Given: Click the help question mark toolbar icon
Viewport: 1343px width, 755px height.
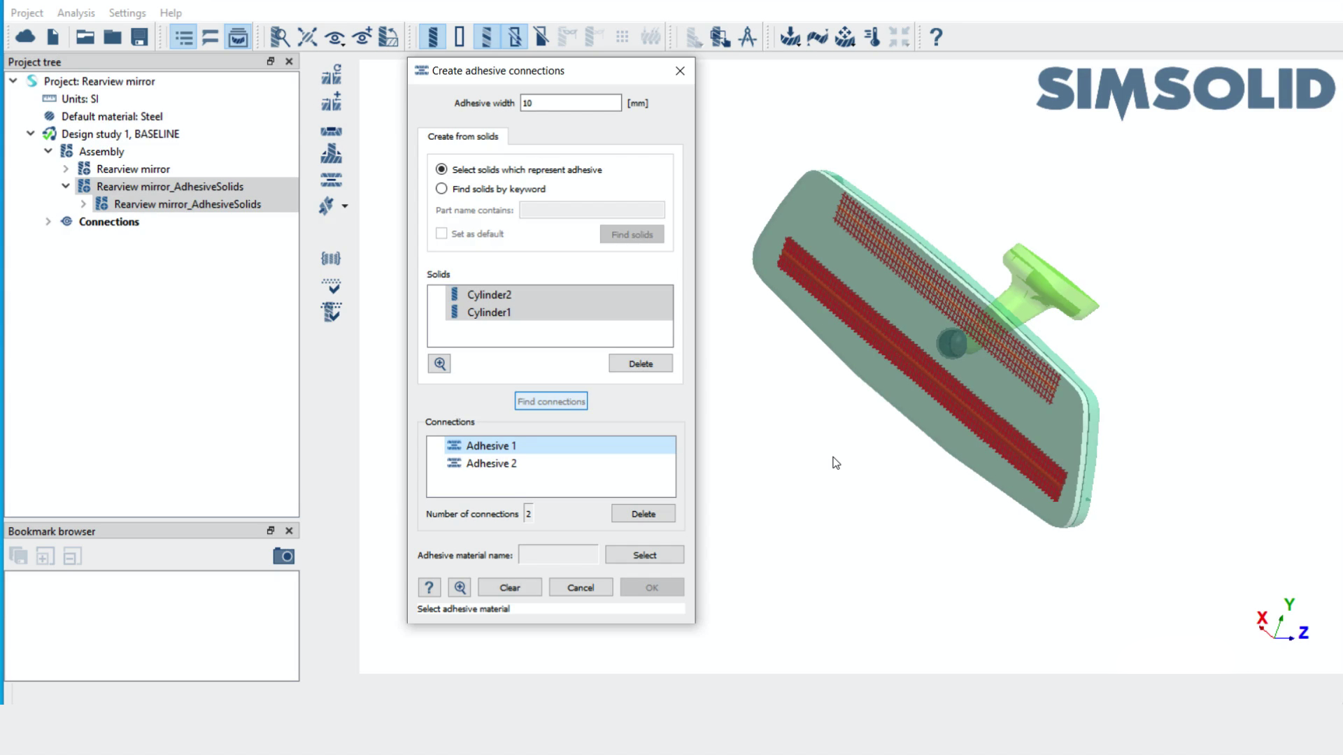Looking at the screenshot, I should pyautogui.click(x=936, y=36).
